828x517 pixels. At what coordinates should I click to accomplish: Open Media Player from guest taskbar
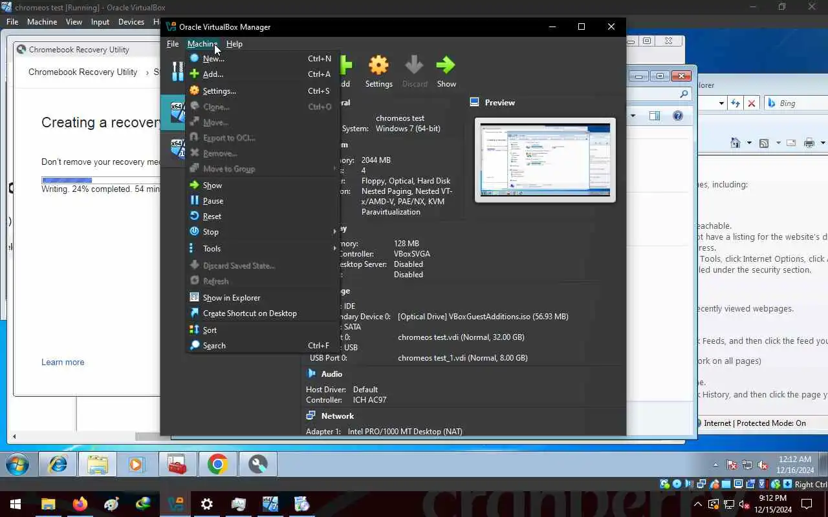[x=136, y=464]
